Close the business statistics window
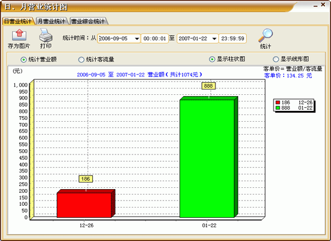This screenshot has height=241, width=331. click(x=323, y=5)
